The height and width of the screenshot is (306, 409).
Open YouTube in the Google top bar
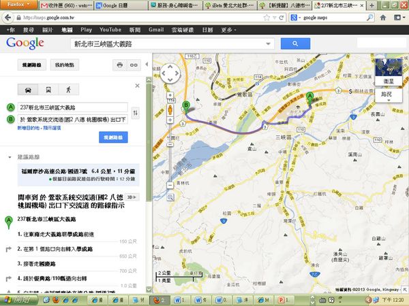(x=110, y=30)
